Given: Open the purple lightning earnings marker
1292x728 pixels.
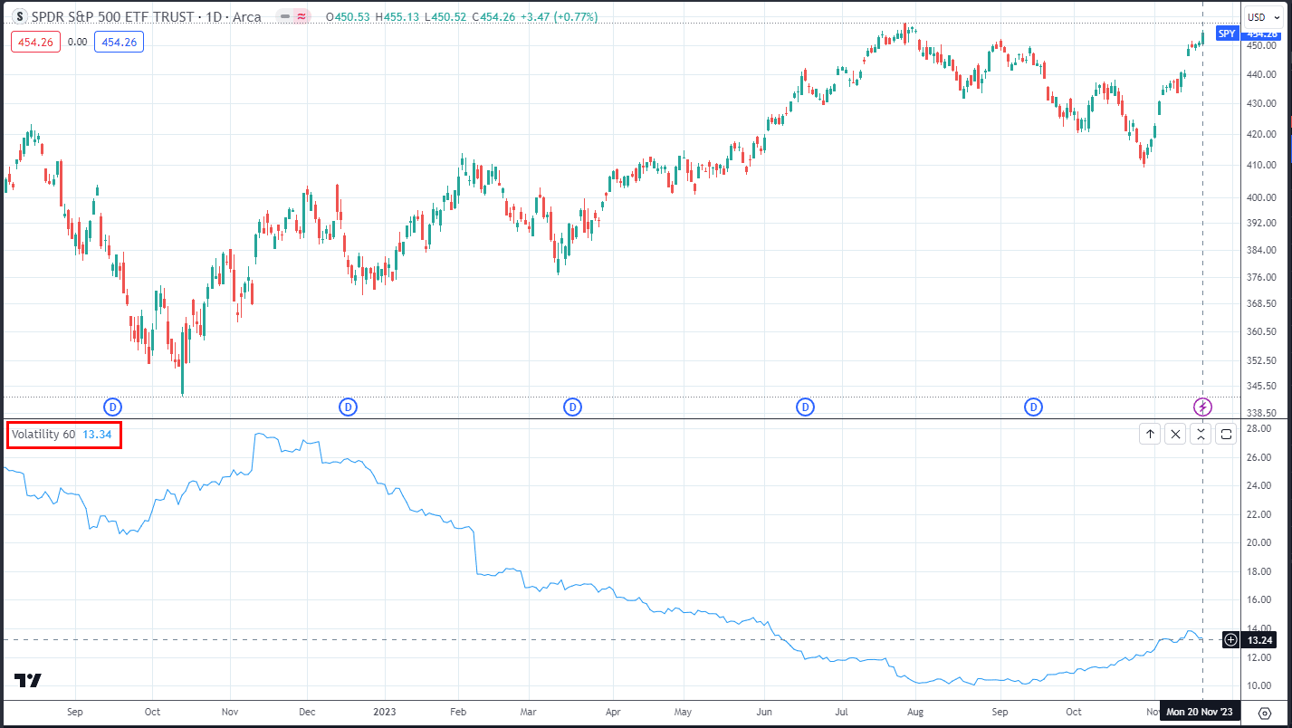Looking at the screenshot, I should point(1202,407).
